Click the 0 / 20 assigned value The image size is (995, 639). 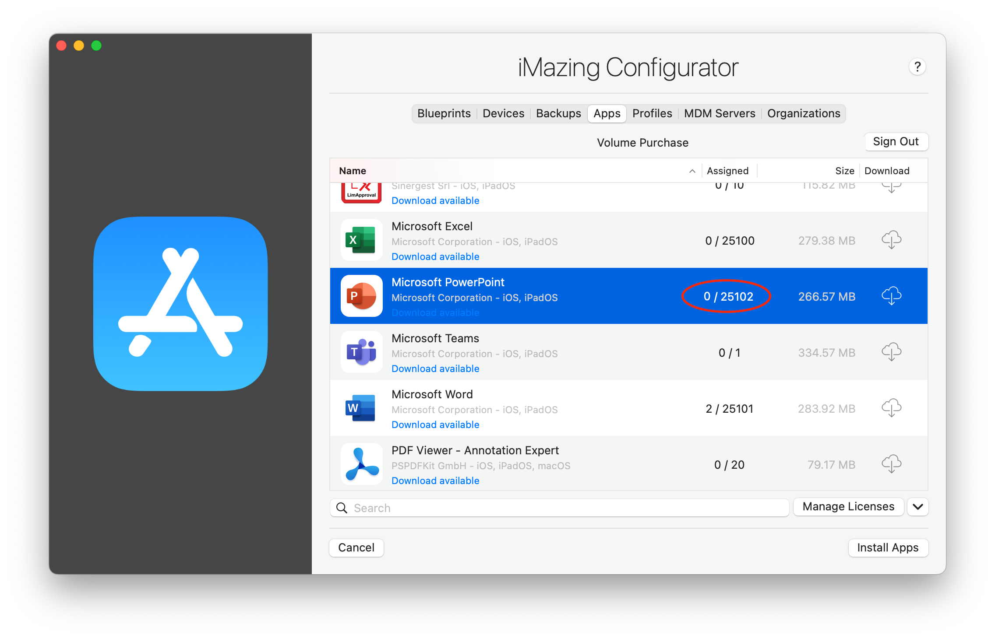pos(729,465)
